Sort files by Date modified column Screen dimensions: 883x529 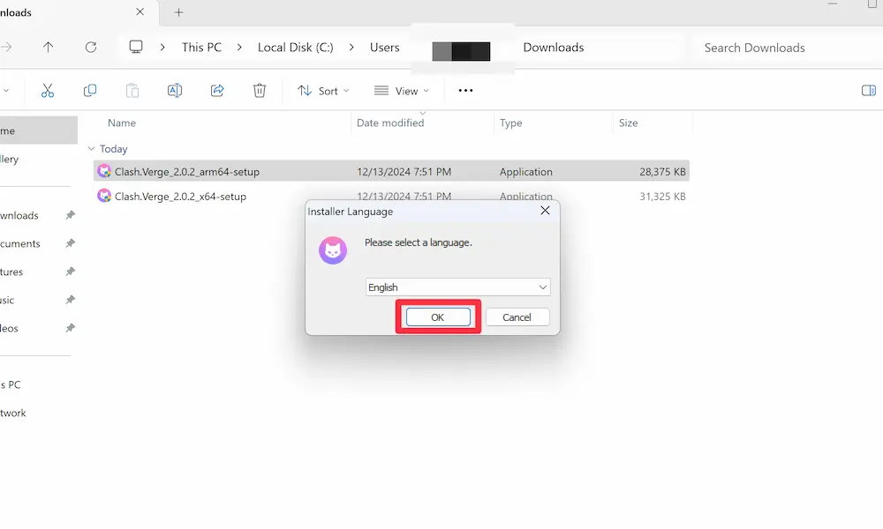[390, 123]
